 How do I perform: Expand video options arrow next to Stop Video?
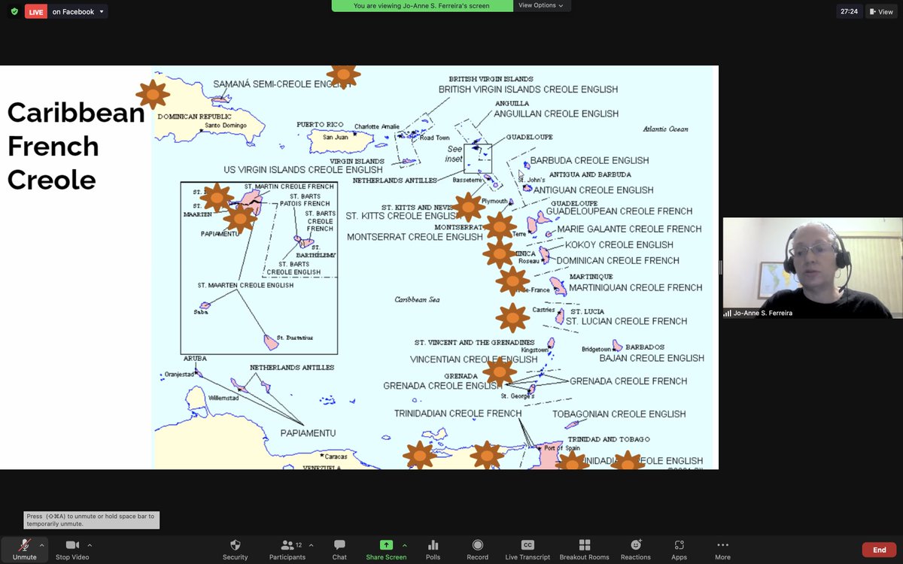(90, 544)
